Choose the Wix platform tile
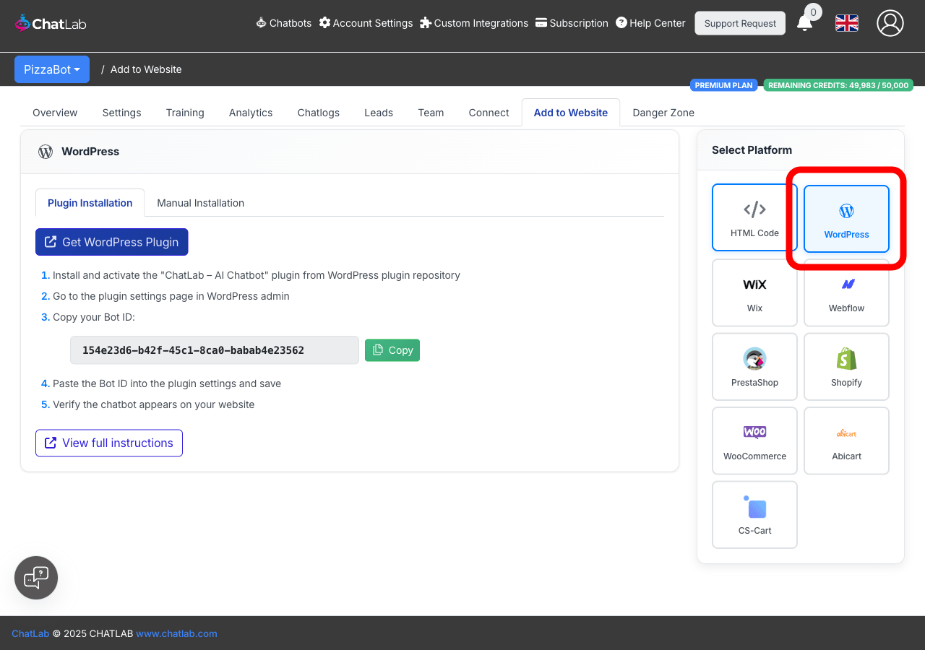Screen dimensions: 925x650 pyautogui.click(x=754, y=292)
